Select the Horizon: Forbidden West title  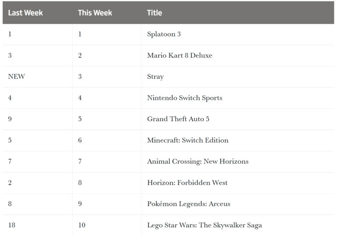click(187, 183)
